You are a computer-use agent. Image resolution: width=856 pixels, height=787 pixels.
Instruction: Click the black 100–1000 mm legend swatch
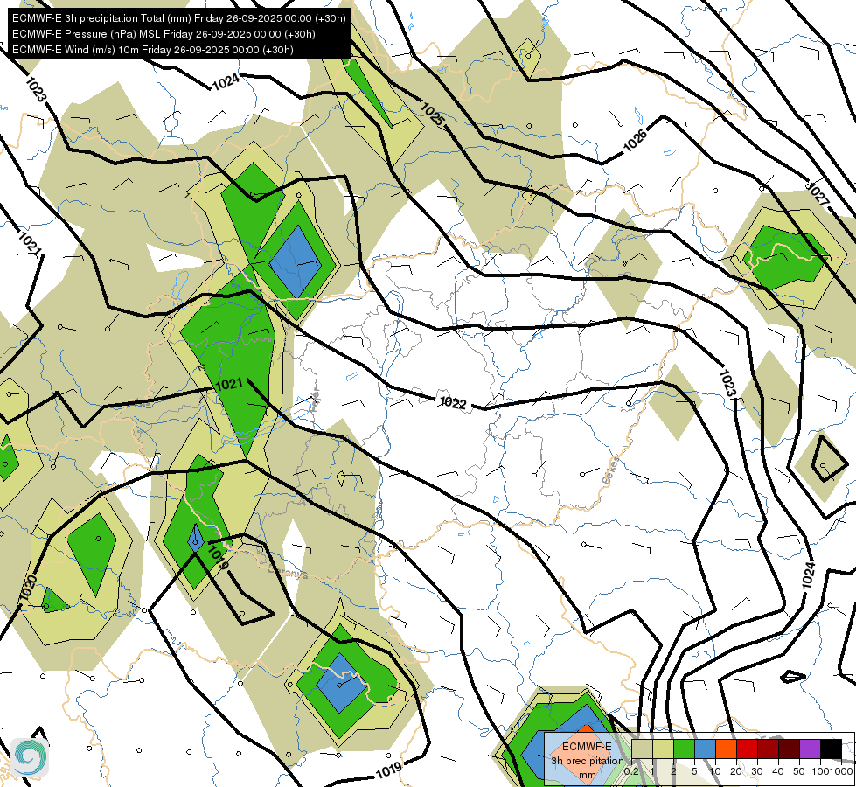[831, 749]
